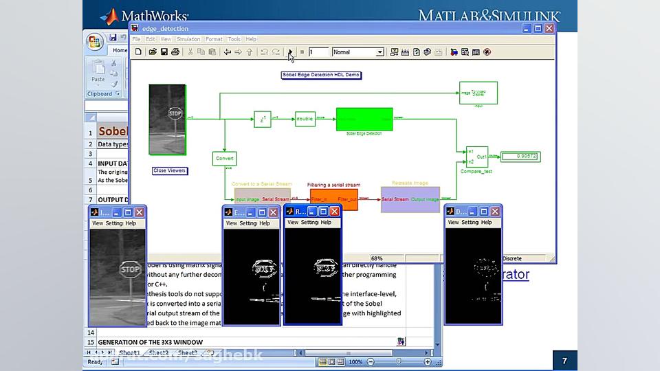
Task: Click the Excel zoom slider handle
Action: click(399, 362)
